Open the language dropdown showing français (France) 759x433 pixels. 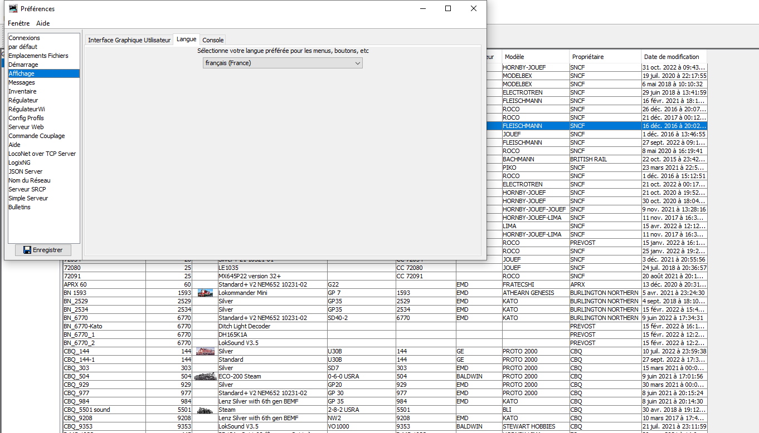pyautogui.click(x=283, y=63)
